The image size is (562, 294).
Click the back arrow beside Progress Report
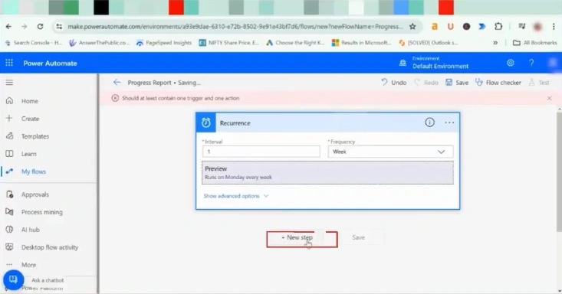pyautogui.click(x=117, y=83)
